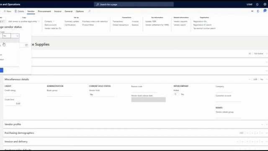Click Balance in Transactions group
Viewport: 268px width, 151px height.
135,25
